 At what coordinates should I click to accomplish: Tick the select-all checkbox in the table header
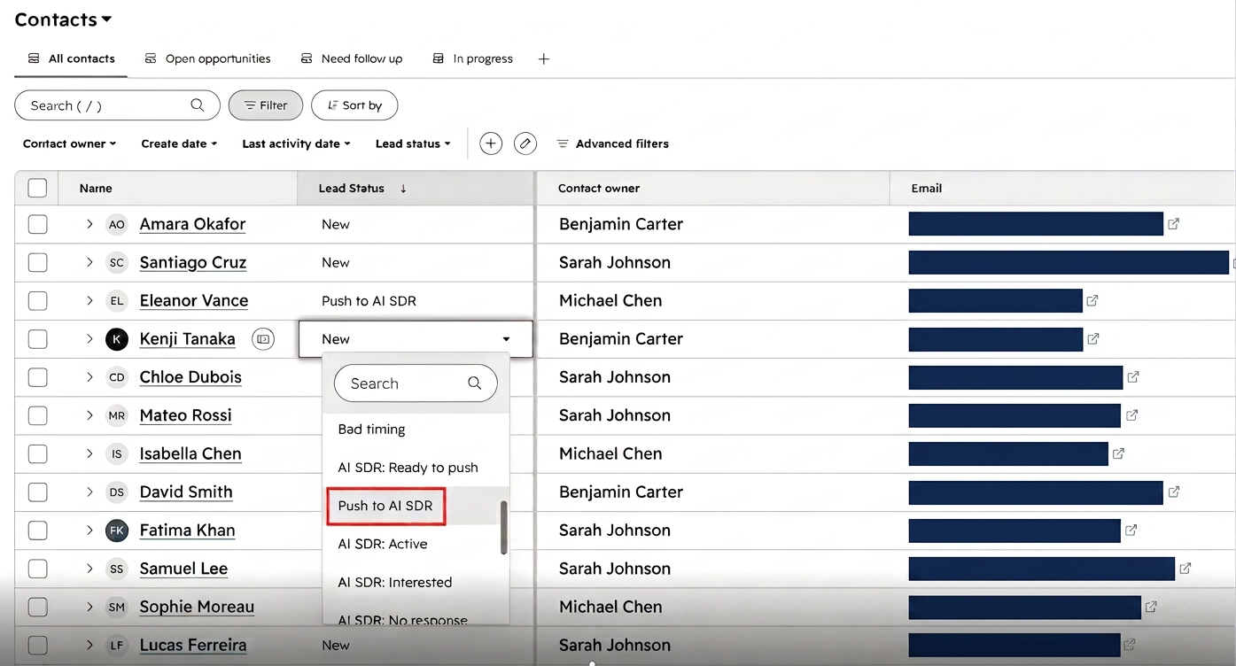[x=37, y=188]
